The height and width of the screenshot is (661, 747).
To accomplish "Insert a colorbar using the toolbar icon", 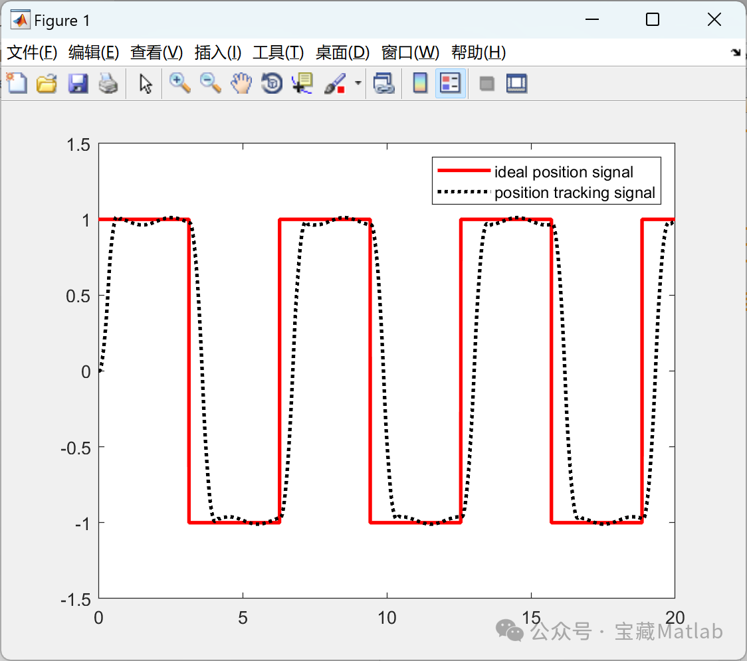I will [x=420, y=83].
